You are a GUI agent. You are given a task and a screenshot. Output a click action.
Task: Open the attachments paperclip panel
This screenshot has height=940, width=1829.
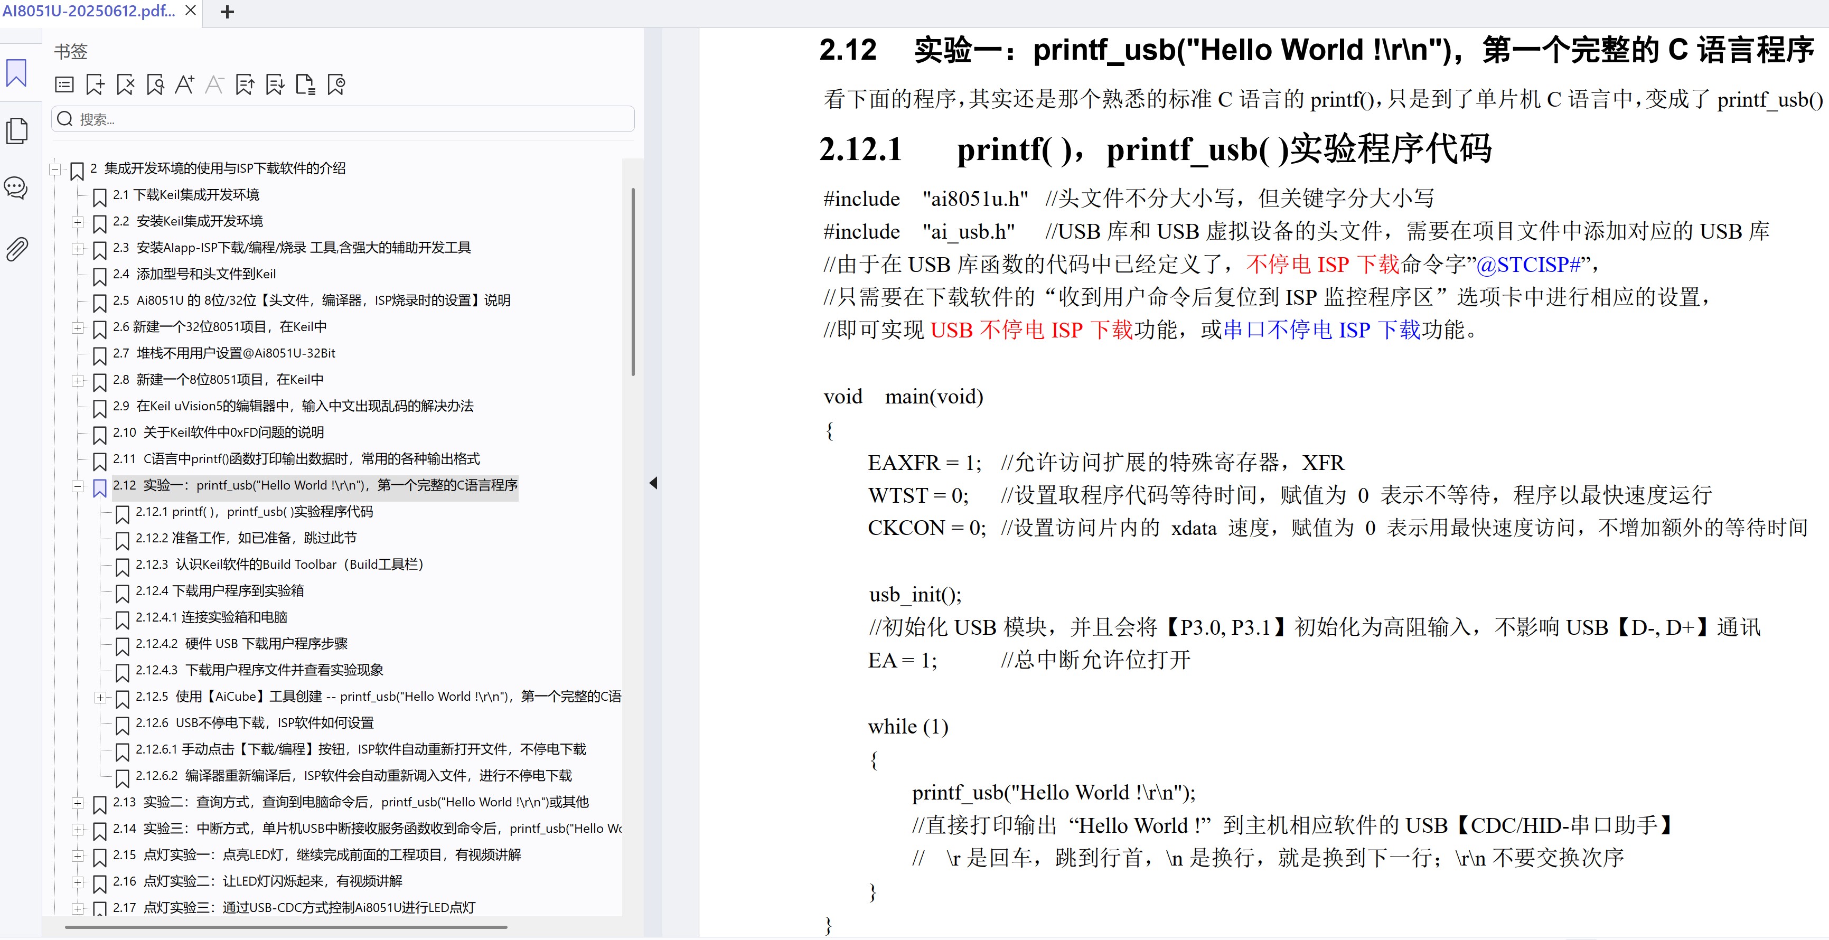(17, 249)
